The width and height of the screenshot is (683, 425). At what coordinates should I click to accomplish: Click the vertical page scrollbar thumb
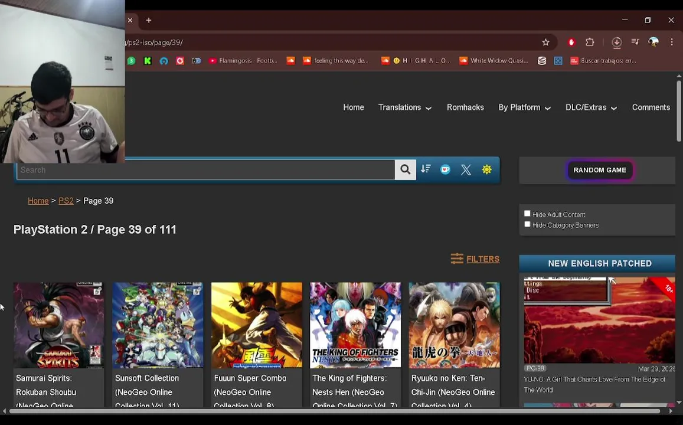click(679, 110)
